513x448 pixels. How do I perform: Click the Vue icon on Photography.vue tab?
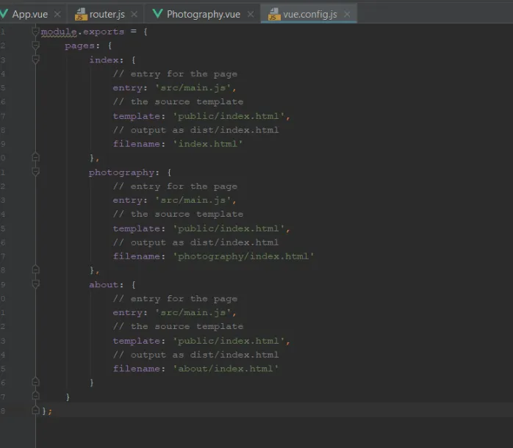click(158, 14)
